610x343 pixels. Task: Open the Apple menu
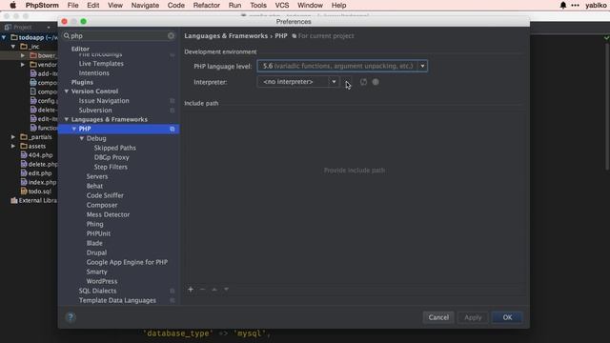click(12, 5)
